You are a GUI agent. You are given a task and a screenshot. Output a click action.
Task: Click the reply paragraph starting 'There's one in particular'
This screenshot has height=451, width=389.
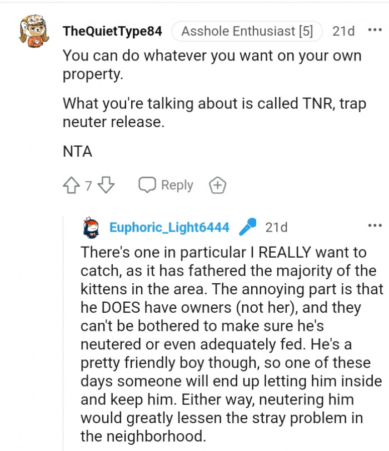tap(231, 344)
